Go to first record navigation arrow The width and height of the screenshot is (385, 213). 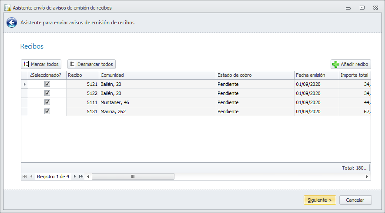click(x=24, y=177)
